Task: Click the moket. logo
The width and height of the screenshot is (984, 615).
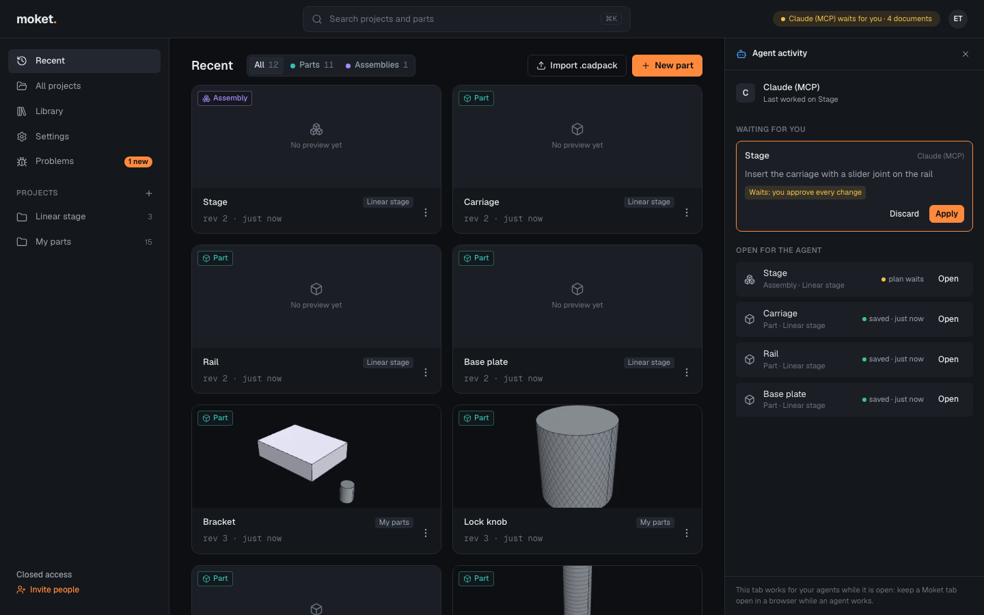Action: 36,19
